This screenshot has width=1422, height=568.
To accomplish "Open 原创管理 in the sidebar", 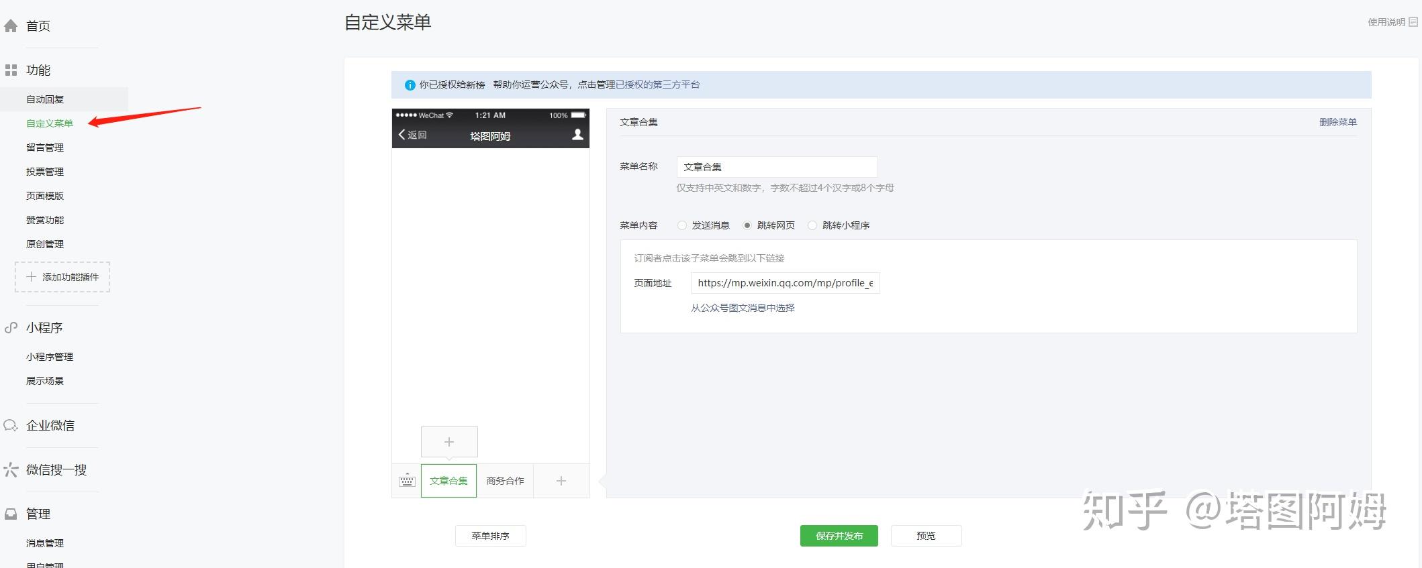I will coord(45,244).
